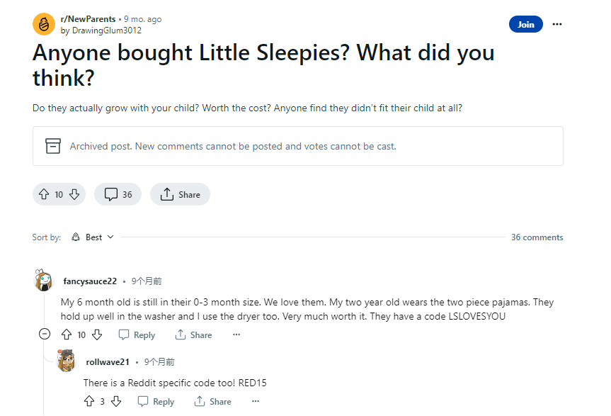The height and width of the screenshot is (416, 611).
Task: Downvote rollwave21's reply
Action: [116, 401]
